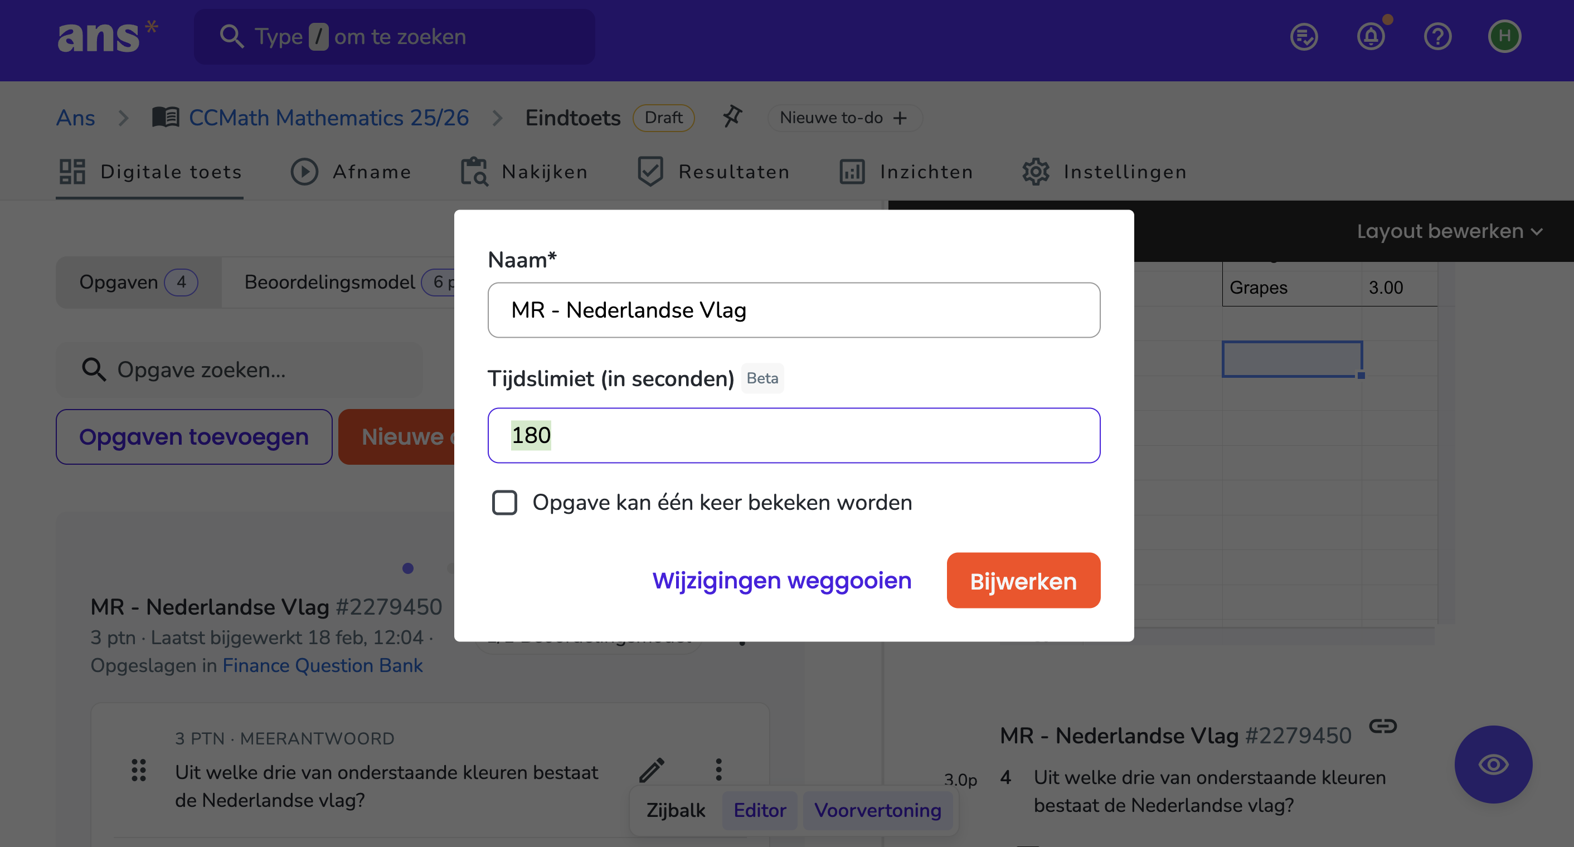Screen dimensions: 1574x847
Task: Grab the drag handle of the question
Action: click(x=139, y=770)
